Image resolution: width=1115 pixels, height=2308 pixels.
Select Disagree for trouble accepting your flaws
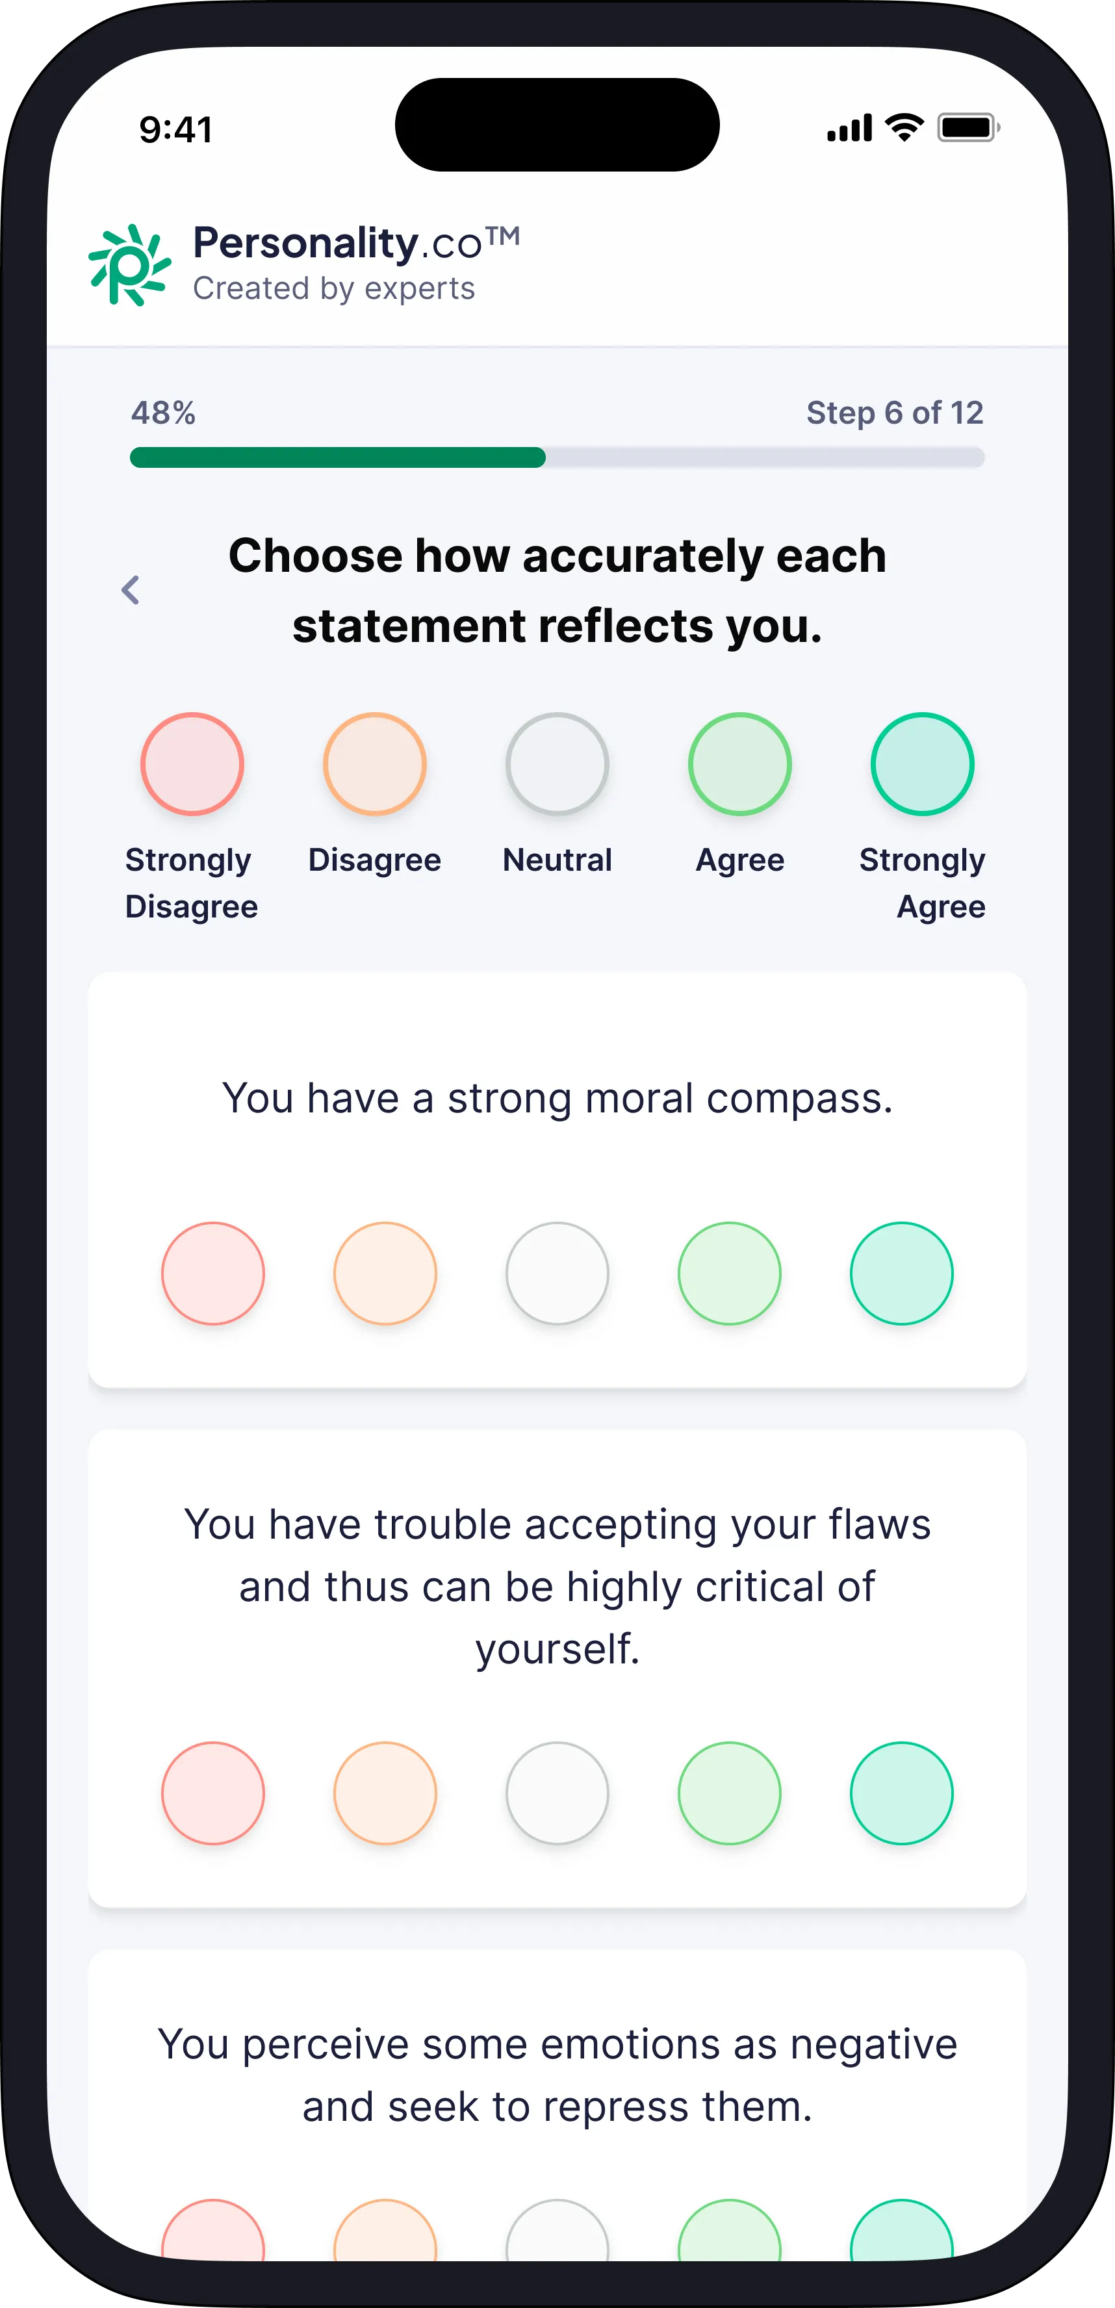click(385, 1793)
